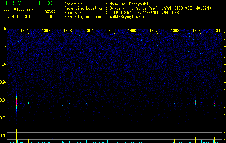Viewport: 226px width, 143px height.
Task: Click the strong meteor echo near 1901
Action: pyautogui.click(x=17, y=102)
